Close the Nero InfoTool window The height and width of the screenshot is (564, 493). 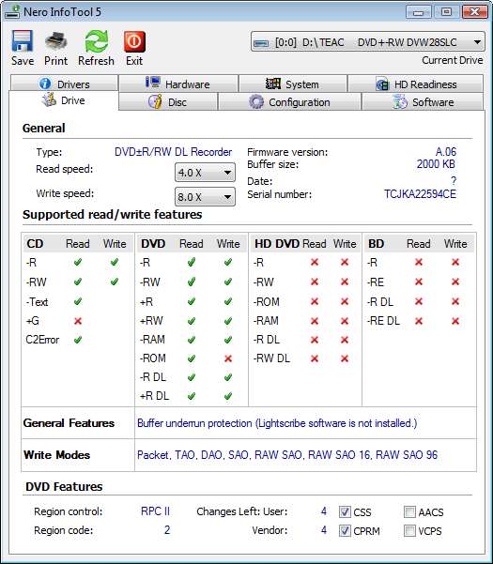pyautogui.click(x=474, y=12)
